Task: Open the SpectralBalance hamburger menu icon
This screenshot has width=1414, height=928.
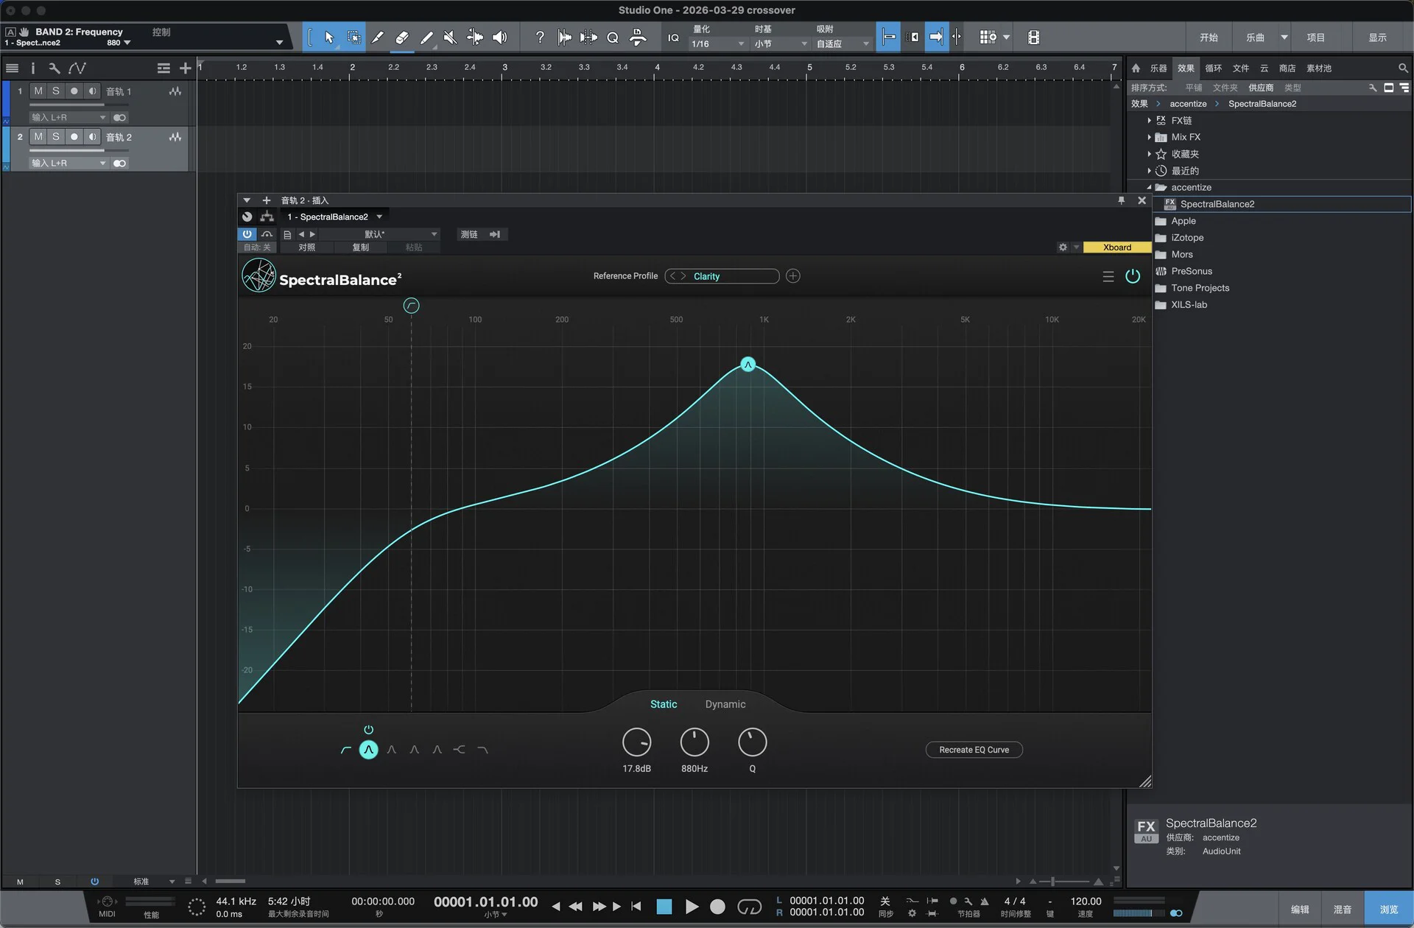Action: point(1108,276)
